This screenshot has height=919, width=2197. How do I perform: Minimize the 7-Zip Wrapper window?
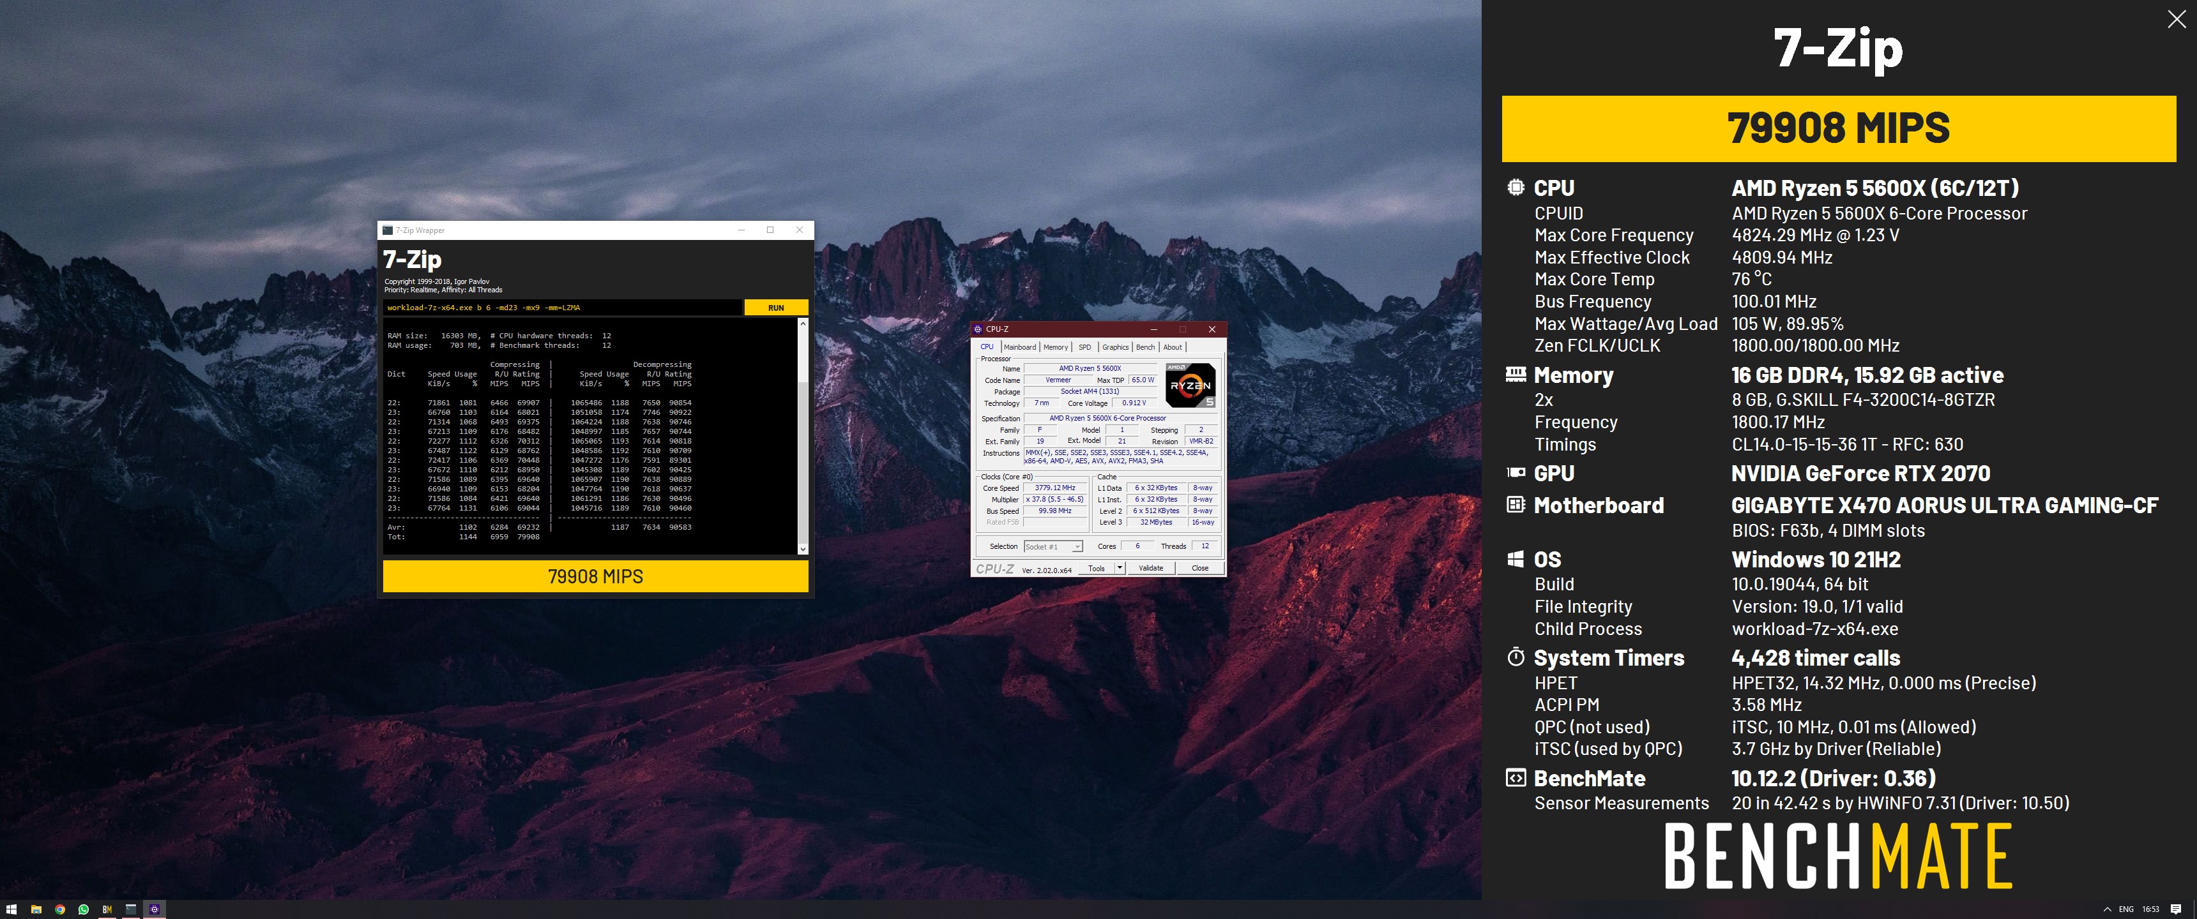coord(741,230)
